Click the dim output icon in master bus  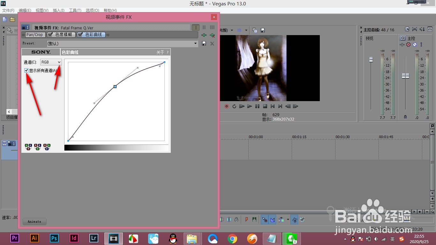click(x=422, y=29)
